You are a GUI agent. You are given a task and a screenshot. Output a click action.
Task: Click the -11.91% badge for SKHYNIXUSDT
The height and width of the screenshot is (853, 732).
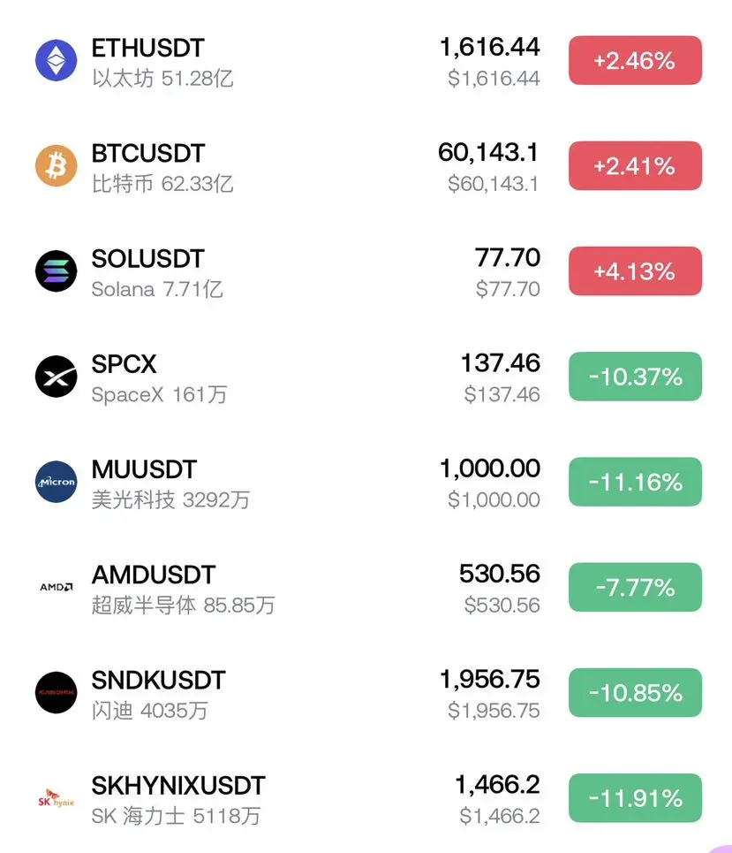pyautogui.click(x=635, y=798)
